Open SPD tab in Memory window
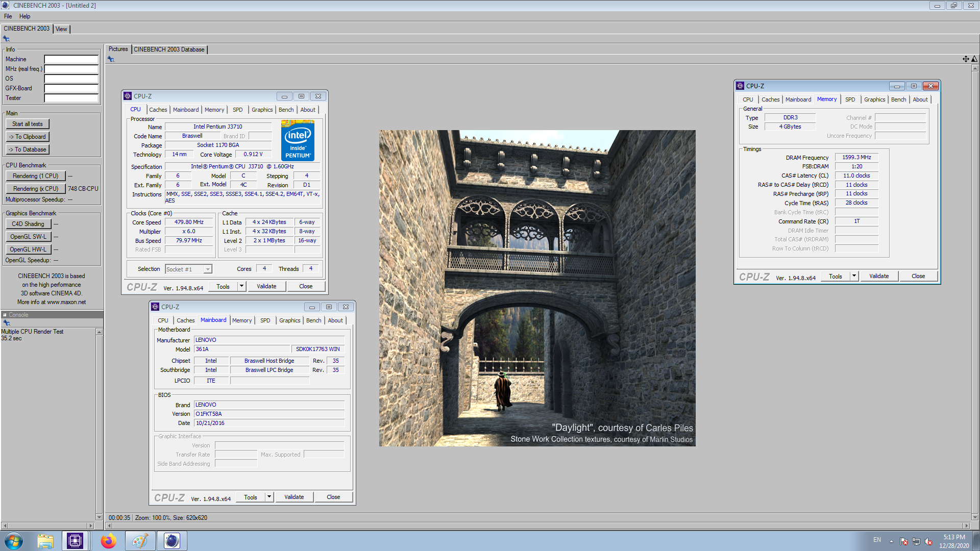Screen dimensions: 980x551 (850, 99)
